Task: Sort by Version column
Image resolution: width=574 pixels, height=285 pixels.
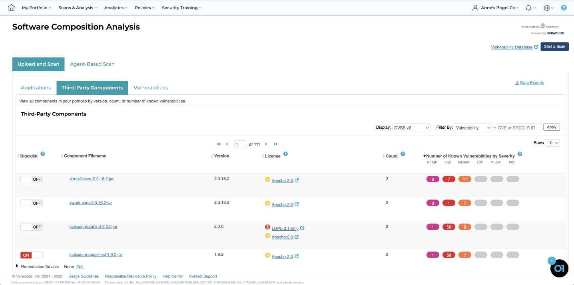Action: [212, 156]
